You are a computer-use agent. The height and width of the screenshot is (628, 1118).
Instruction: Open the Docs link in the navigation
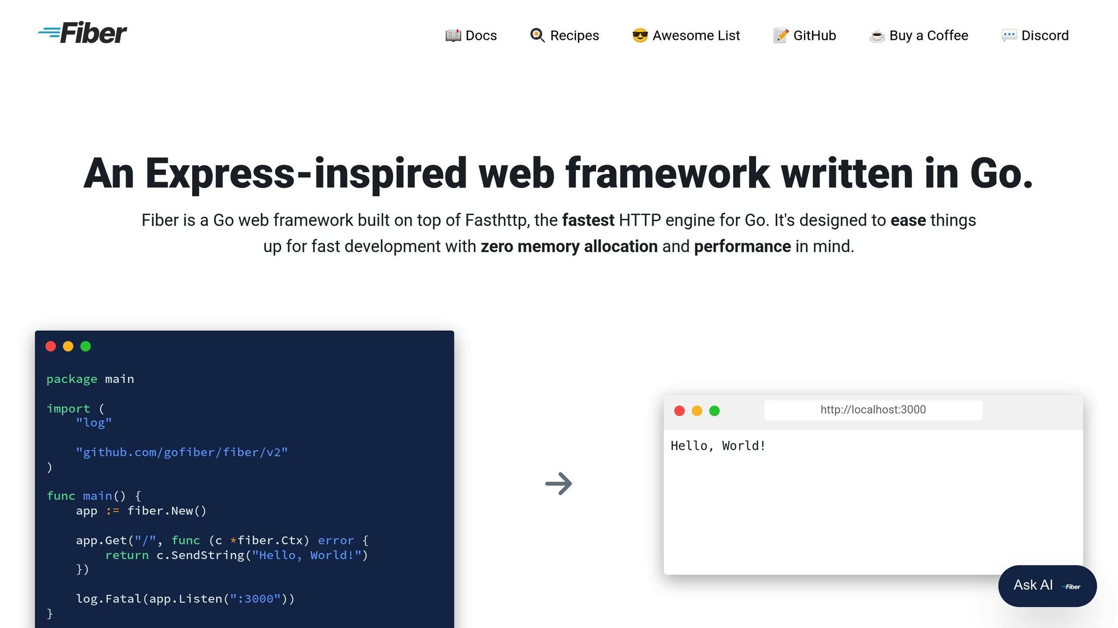pyautogui.click(x=471, y=35)
